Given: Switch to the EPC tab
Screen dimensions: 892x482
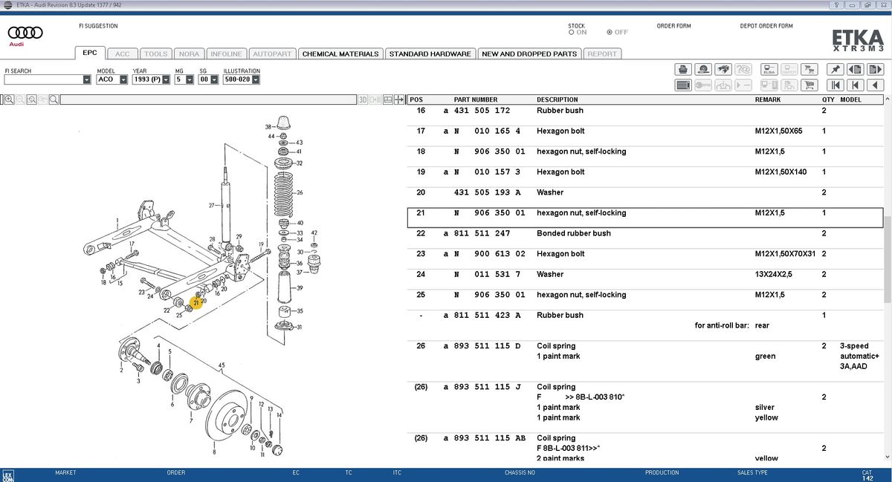Looking at the screenshot, I should tap(90, 53).
